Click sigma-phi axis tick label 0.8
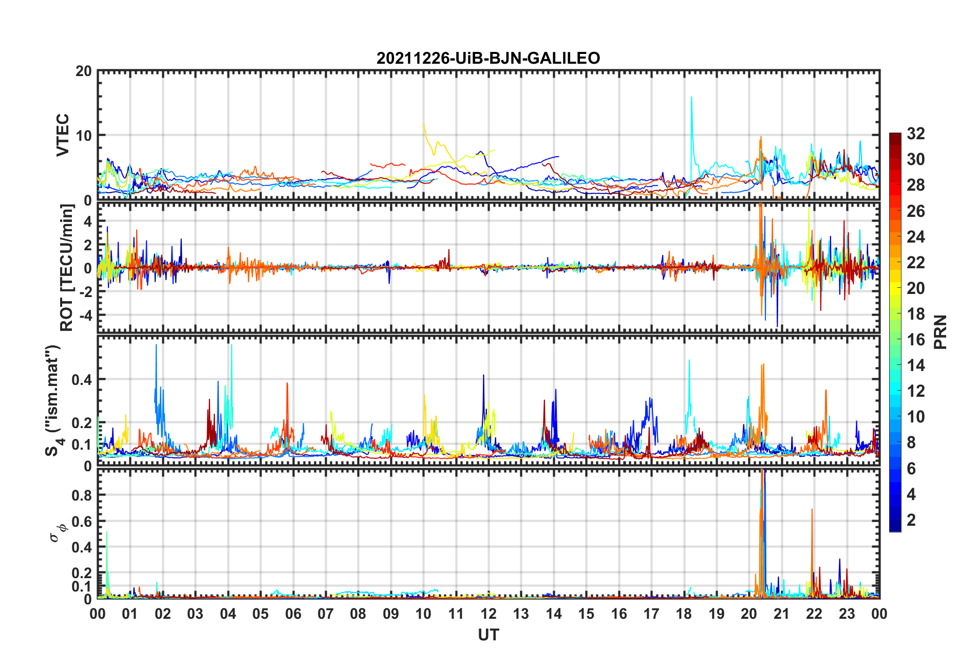The height and width of the screenshot is (664, 977). [x=81, y=495]
